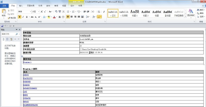Open the multilevel list dropdown

tap(79, 12)
